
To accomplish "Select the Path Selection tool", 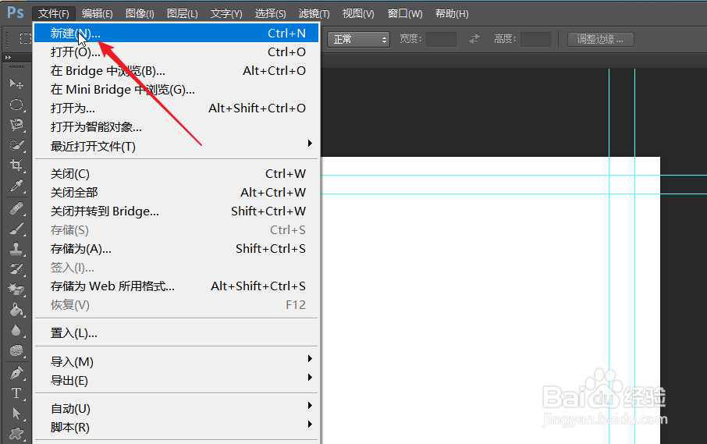I will [x=16, y=414].
